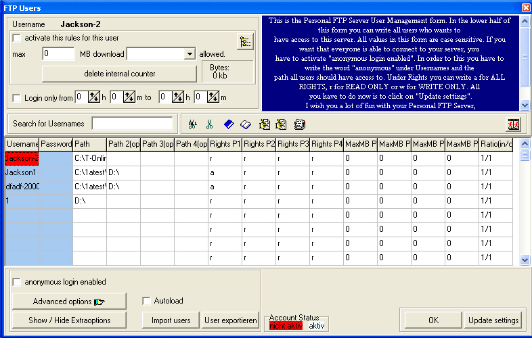532x338 pixels.
Task: Enable 'activate this rules for this user'
Action: (x=17, y=38)
